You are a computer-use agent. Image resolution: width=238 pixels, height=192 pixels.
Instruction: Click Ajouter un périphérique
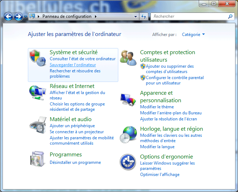pos(72,126)
